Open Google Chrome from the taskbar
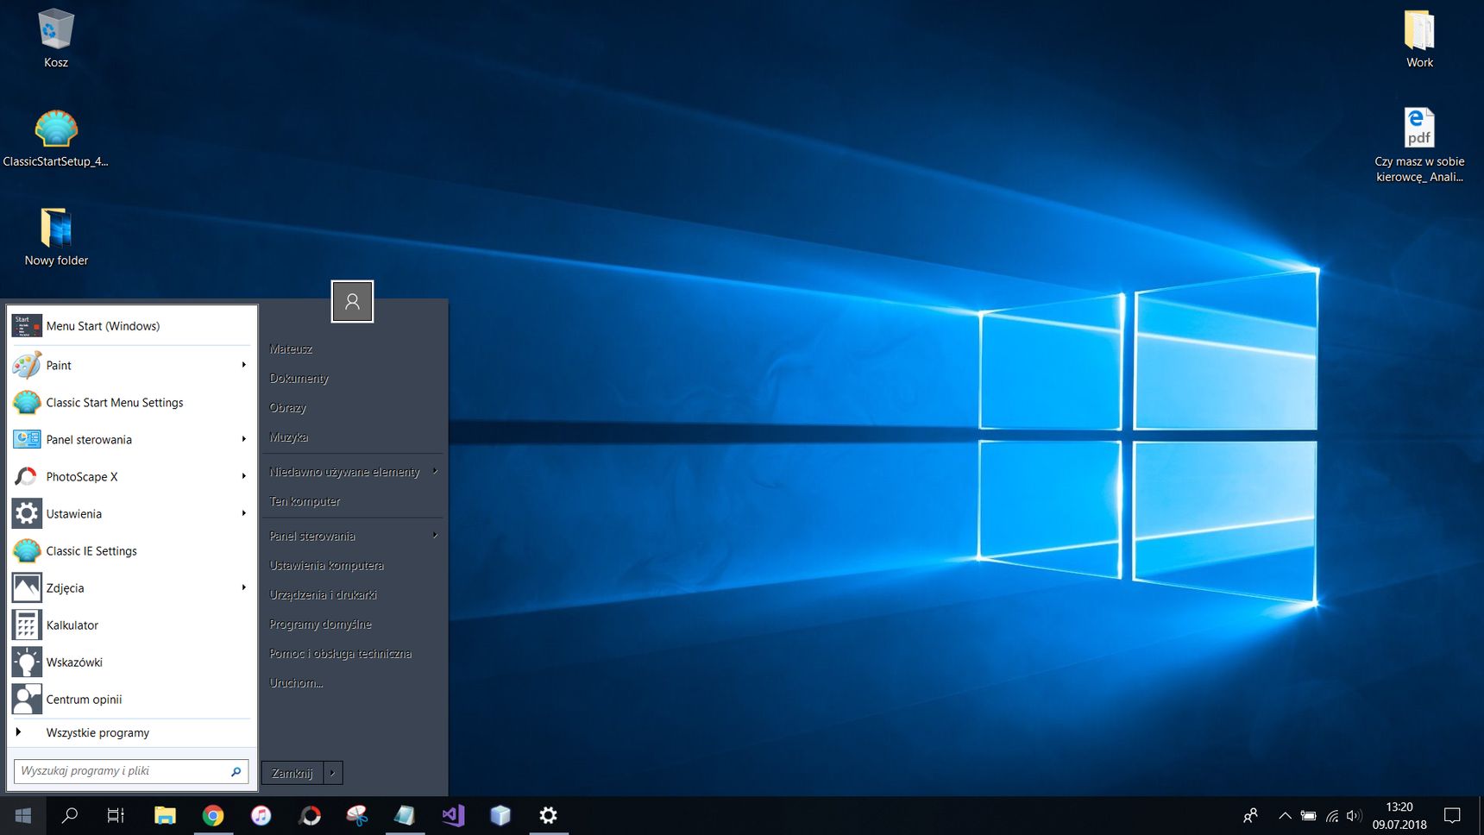The image size is (1484, 835). [x=213, y=815]
